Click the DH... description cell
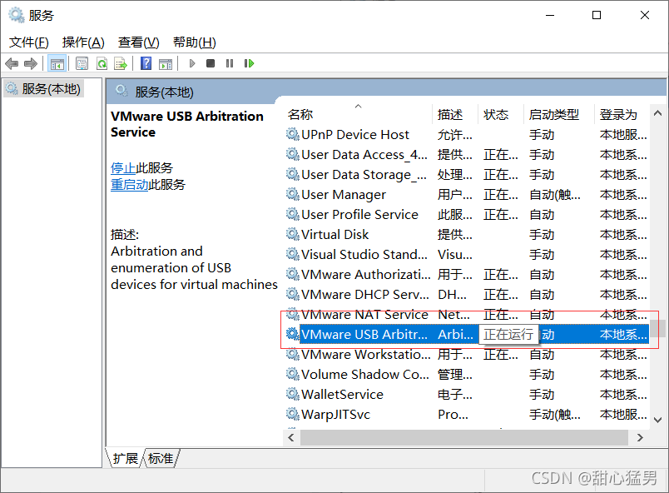This screenshot has height=493, width=669. [x=453, y=295]
